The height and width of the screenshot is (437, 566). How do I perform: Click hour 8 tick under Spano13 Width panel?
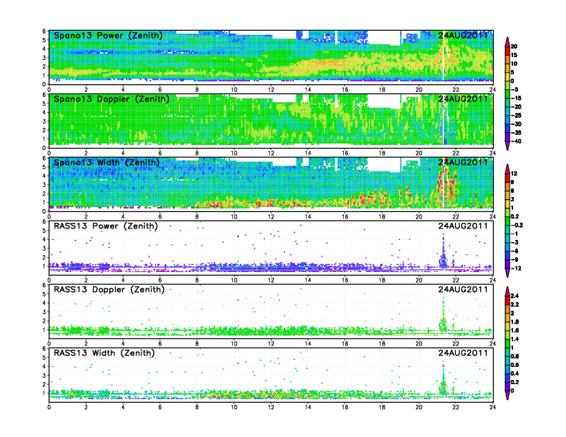pyautogui.click(x=197, y=216)
